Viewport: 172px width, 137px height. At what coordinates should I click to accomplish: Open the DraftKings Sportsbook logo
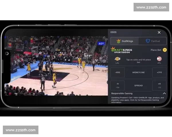[x=122, y=50]
